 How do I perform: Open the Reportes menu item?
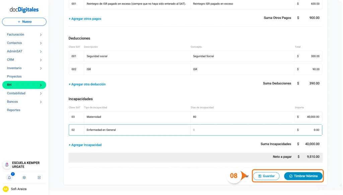pyautogui.click(x=13, y=110)
